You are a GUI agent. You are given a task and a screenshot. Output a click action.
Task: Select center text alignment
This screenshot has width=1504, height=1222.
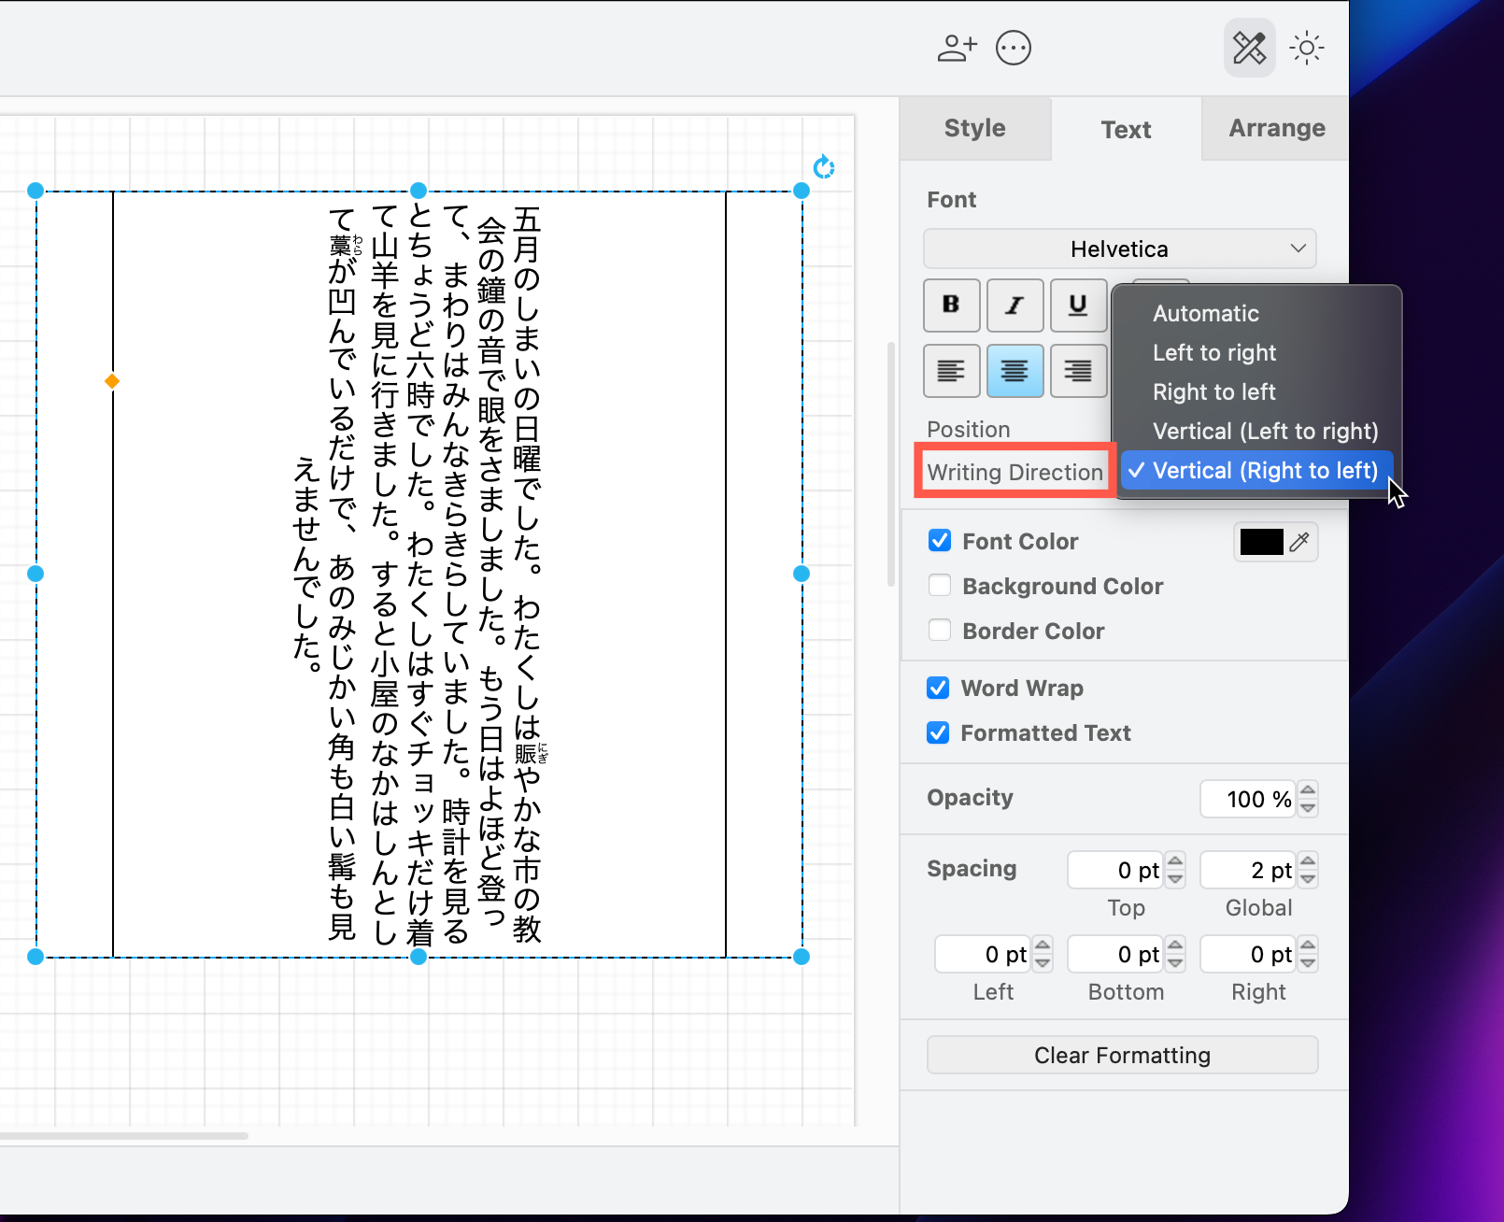point(1014,371)
